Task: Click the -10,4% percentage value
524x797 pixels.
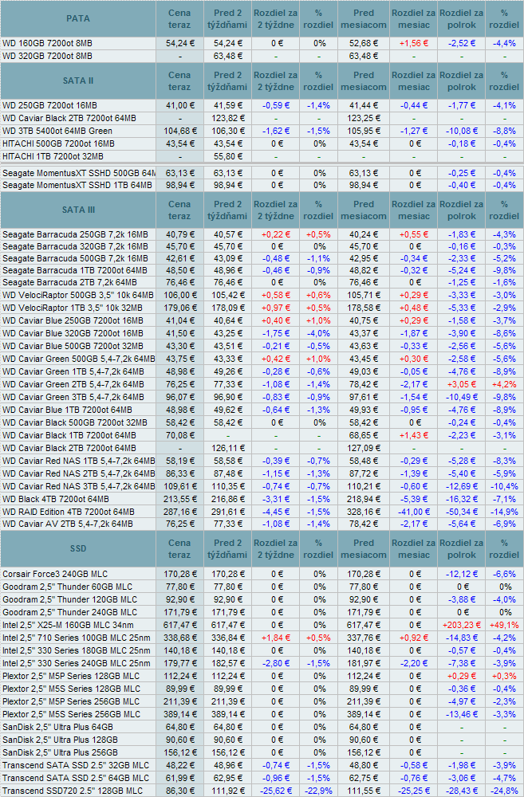Action: tap(504, 486)
